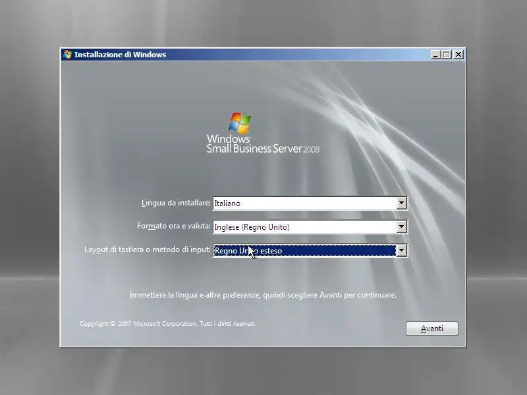Viewport: 527px width, 395px height.
Task: Click the Lingua da installare label
Action: [x=176, y=203]
